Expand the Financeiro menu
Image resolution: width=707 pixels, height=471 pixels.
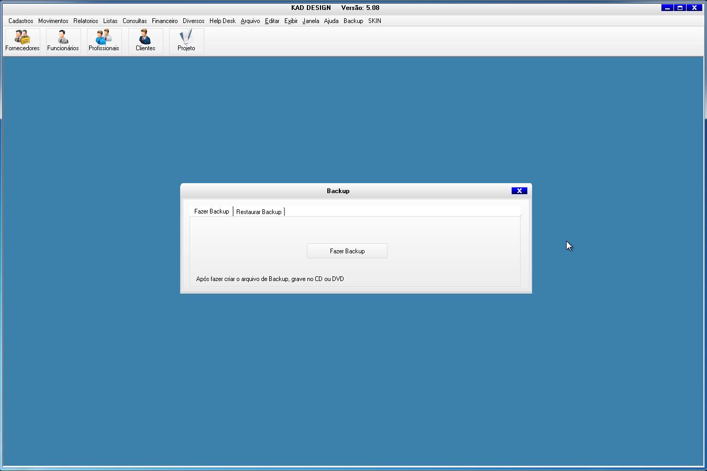click(164, 21)
